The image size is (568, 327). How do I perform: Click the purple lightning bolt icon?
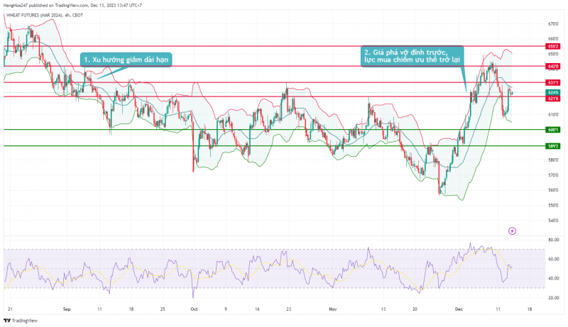(x=512, y=231)
